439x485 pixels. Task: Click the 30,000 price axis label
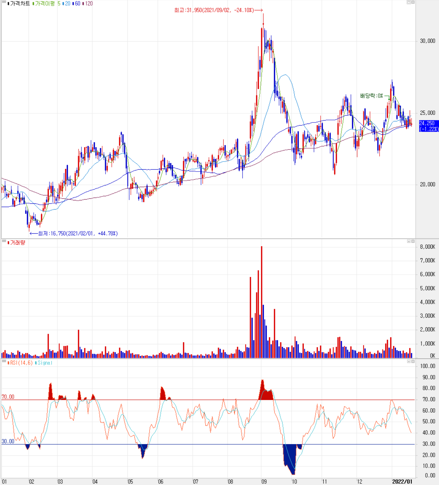coord(427,41)
